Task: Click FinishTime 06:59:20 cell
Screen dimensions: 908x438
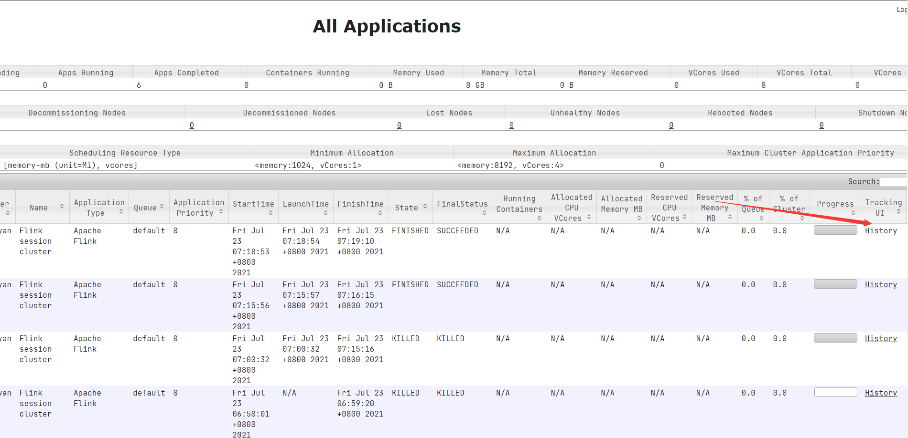Action: pos(360,403)
